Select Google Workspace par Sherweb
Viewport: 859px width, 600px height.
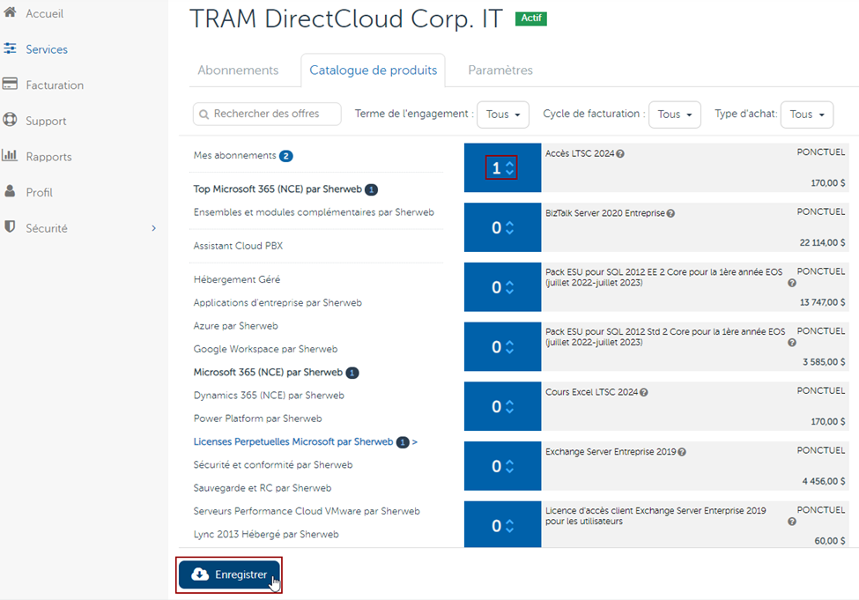click(x=266, y=349)
